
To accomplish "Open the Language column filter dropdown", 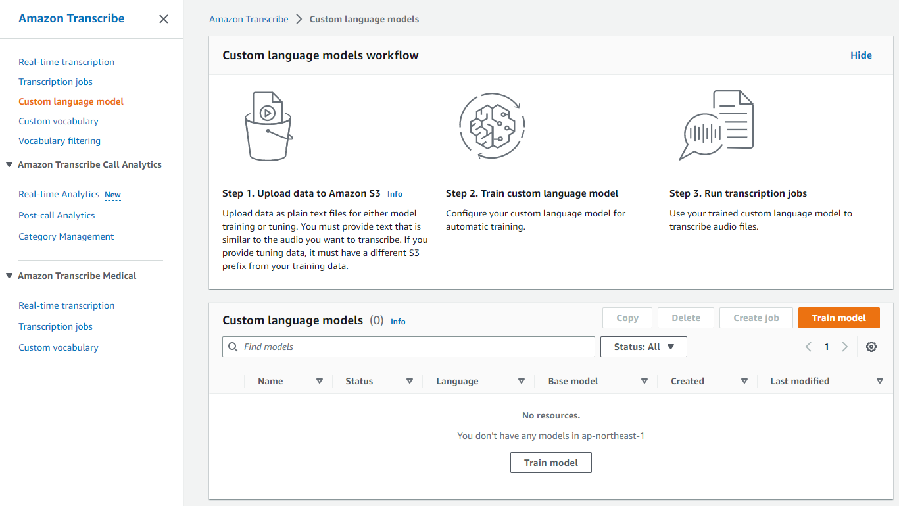I will point(522,381).
